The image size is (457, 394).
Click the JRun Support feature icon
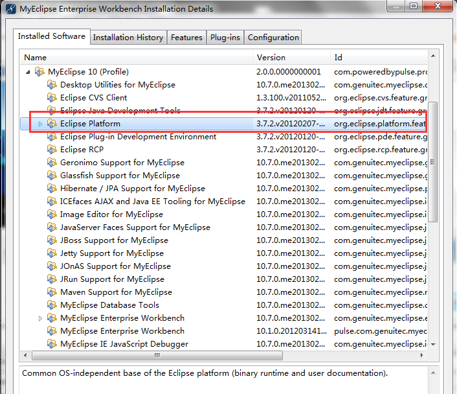click(x=52, y=279)
